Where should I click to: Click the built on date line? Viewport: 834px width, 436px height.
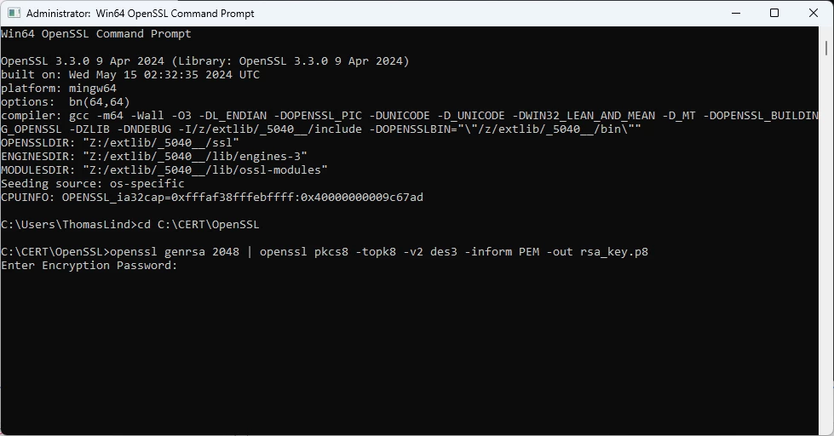coord(129,75)
